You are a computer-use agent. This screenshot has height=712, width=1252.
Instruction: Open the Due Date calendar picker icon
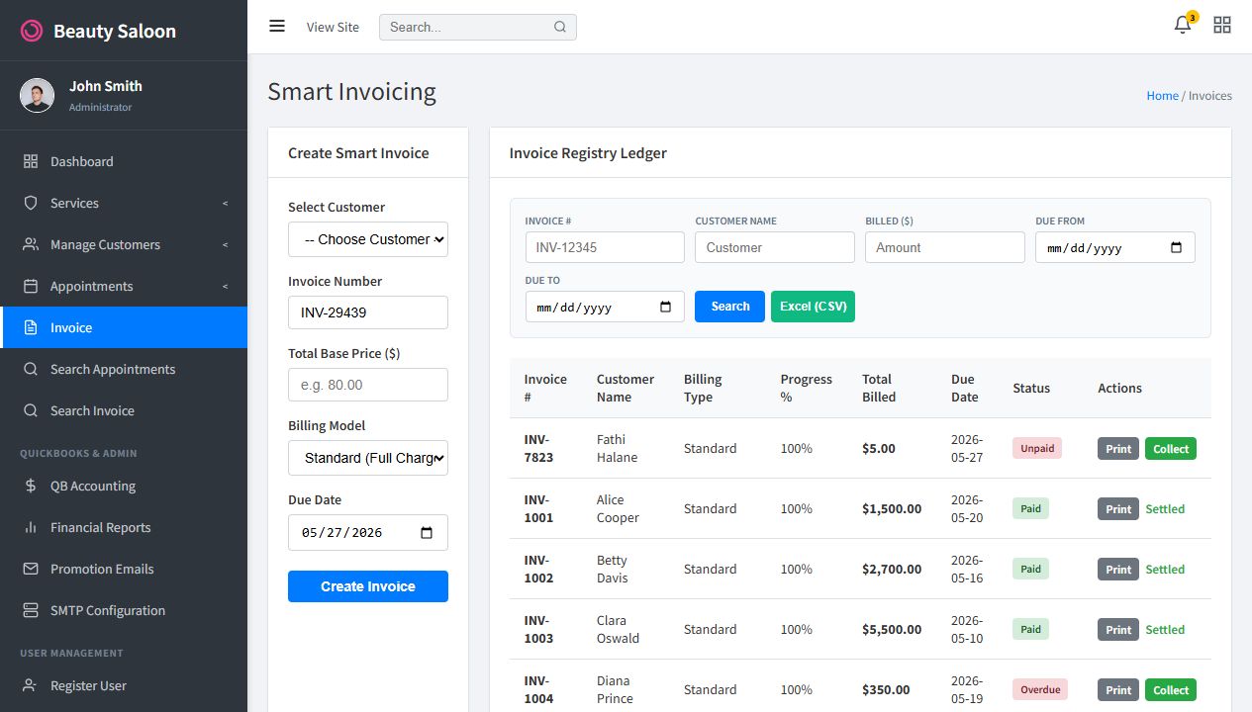(x=427, y=533)
